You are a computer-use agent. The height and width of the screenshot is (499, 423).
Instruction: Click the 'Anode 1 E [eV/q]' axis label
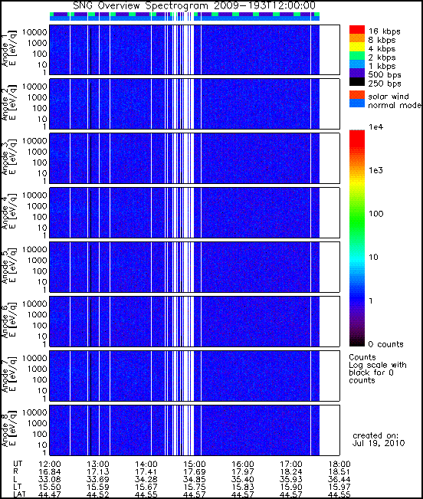click(9, 48)
